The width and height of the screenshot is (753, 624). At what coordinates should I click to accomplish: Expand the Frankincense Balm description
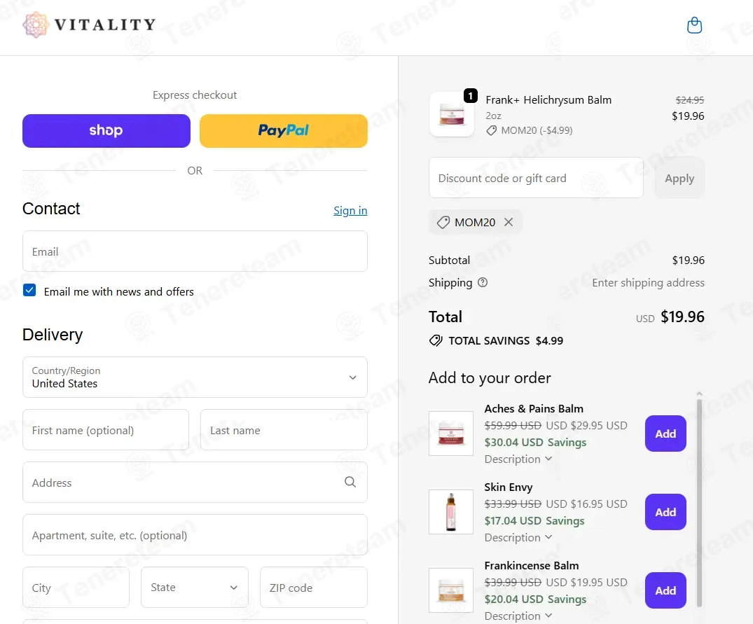[518, 616]
